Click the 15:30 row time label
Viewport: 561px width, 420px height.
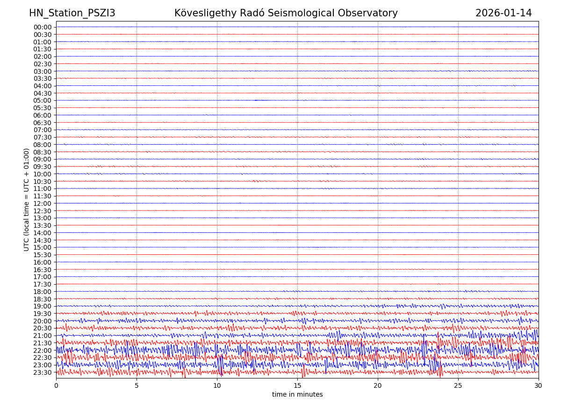tap(43, 255)
